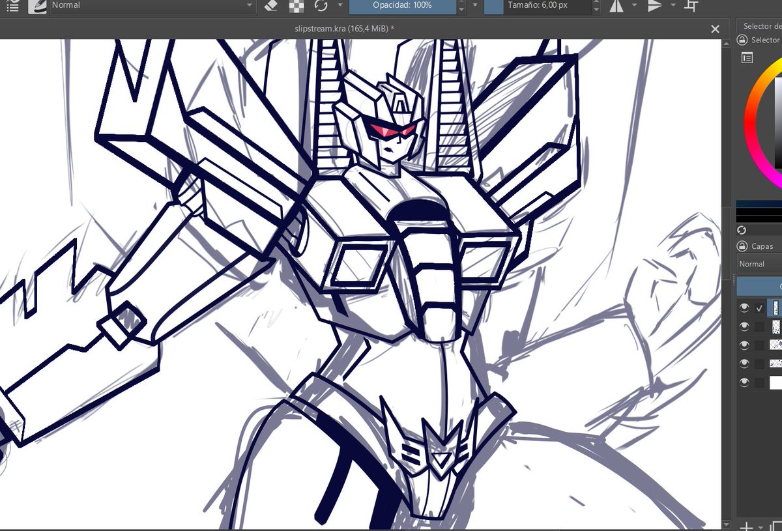This screenshot has height=531, width=782.
Task: Hide the bottom white layer via eye icon
Action: pos(744,382)
